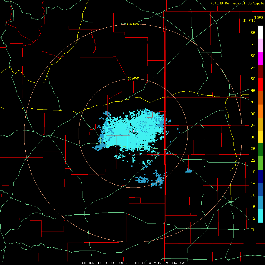Click the 100 NMI range ring label
The image size is (265, 265).
coord(133,24)
